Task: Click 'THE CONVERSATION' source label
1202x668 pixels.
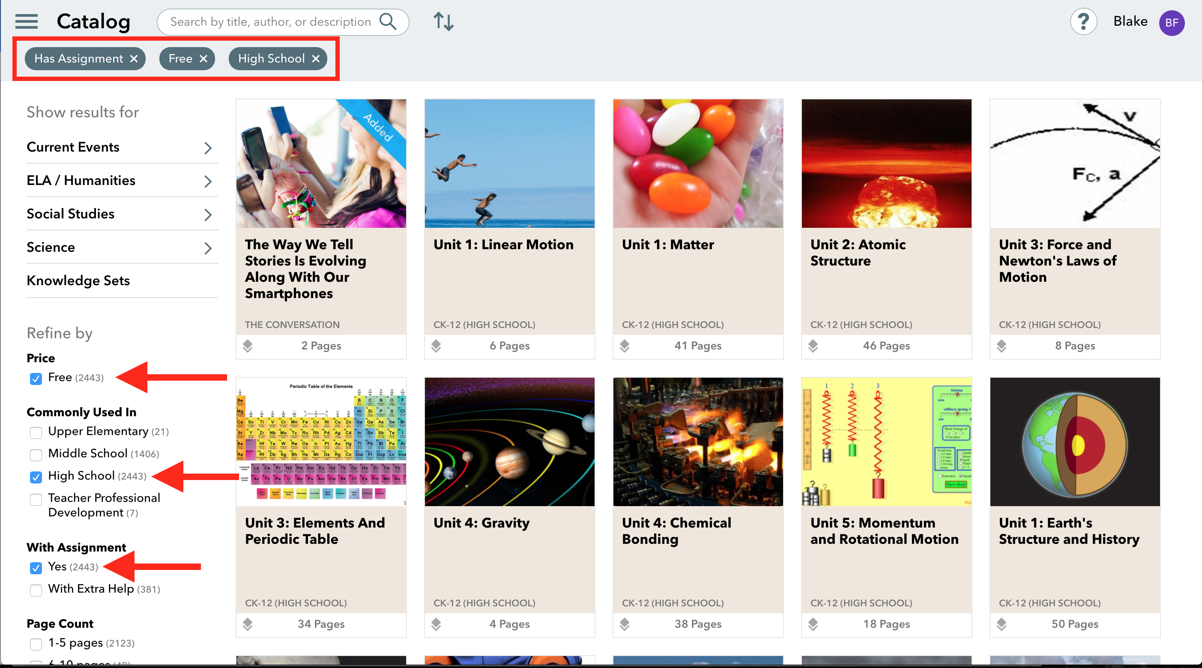Action: [x=292, y=325]
